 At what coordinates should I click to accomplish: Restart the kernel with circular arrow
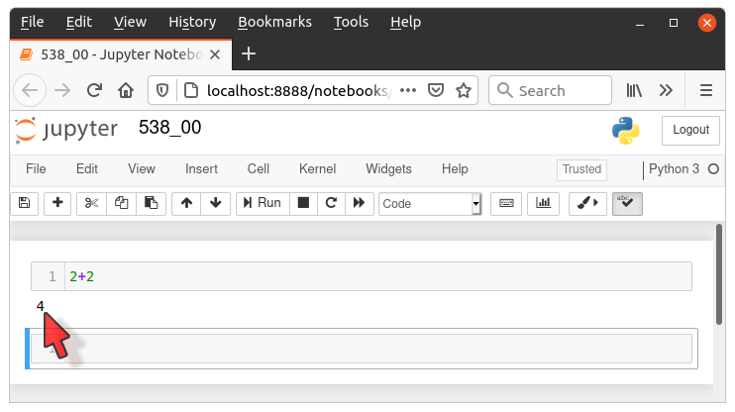[x=331, y=203]
